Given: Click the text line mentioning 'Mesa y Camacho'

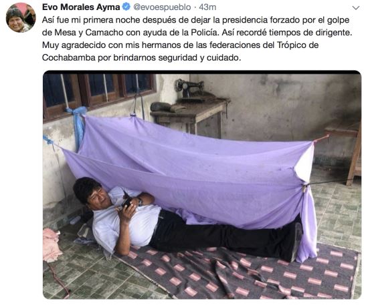Looking at the screenshot, I should point(197,33).
